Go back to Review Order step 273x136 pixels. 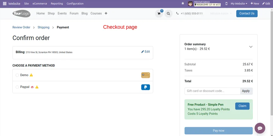[21, 27]
